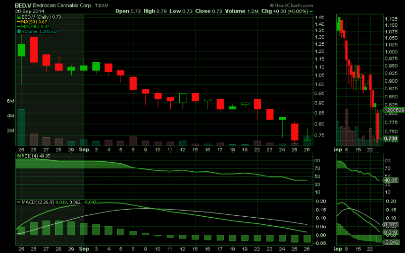Viewport: 405px width, 253px height.
Task: Click the 0.730 last price label
Action: click(391, 139)
